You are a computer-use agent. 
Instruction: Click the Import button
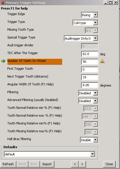(x=47, y=164)
